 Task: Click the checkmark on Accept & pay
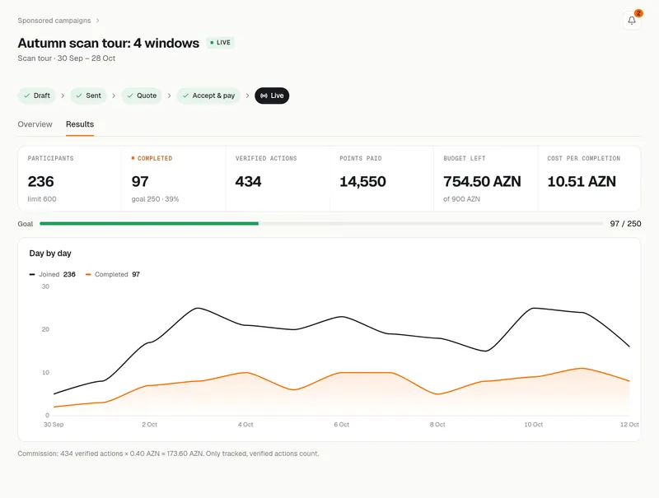coord(186,95)
